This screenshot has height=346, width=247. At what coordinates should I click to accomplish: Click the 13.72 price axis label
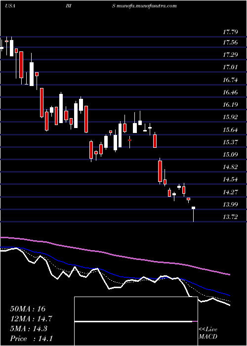click(230, 217)
